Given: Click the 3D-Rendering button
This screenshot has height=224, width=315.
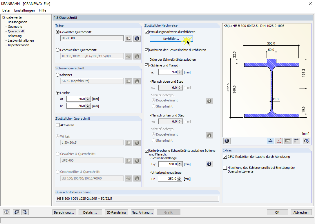Looking at the screenshot, I should click(116, 212).
